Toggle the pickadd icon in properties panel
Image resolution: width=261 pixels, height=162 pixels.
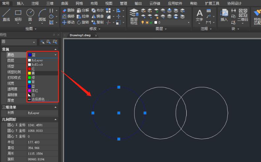42,42
